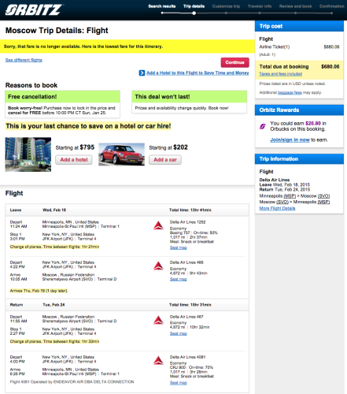Click the Add a car button
Viewport: 347px width, 394px height.
coord(165,160)
